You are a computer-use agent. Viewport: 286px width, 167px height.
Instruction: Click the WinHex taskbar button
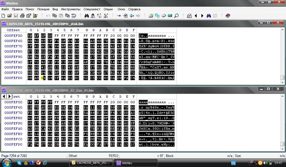click(137, 163)
